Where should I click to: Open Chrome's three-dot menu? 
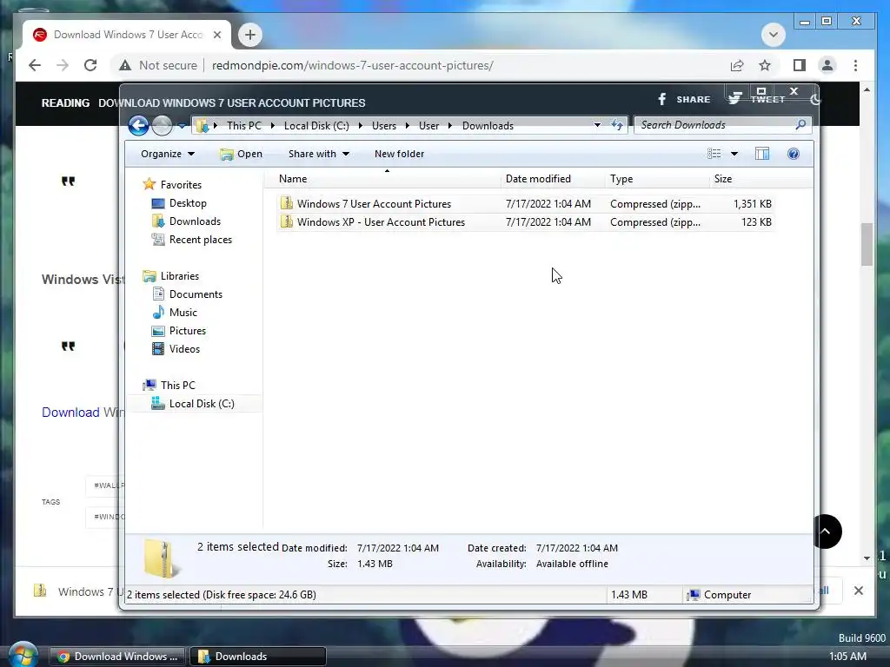[855, 65]
